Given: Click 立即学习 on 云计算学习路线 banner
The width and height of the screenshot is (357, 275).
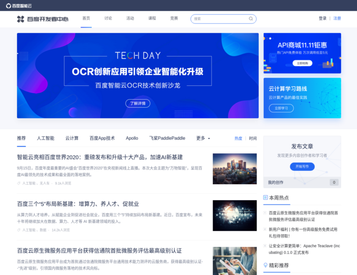Looking at the screenshot, I should pyautogui.click(x=281, y=108).
